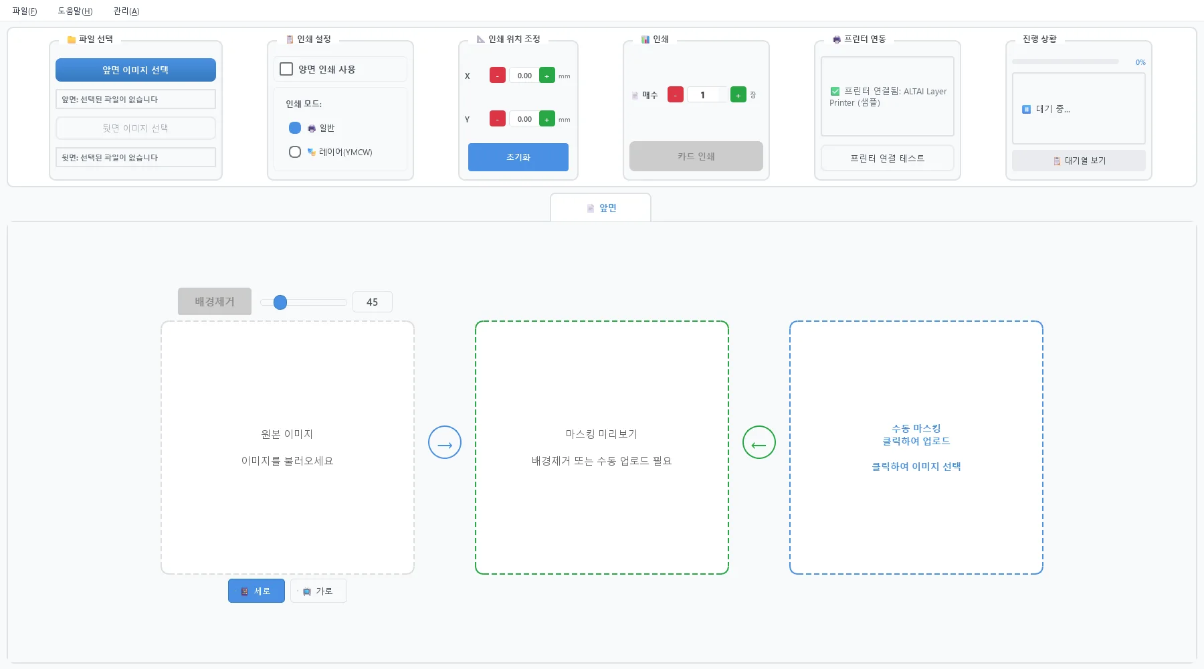Click the 매수 quantity input field
This screenshot has width=1204, height=669.
point(707,95)
